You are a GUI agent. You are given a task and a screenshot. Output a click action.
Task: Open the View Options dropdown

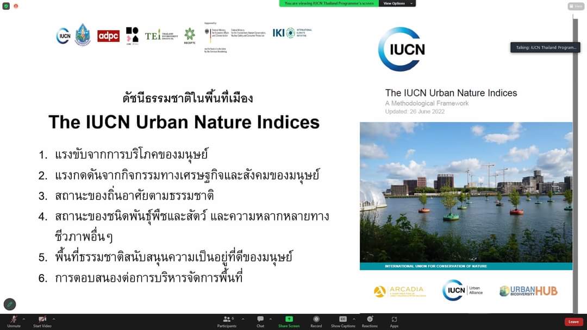pos(397,3)
